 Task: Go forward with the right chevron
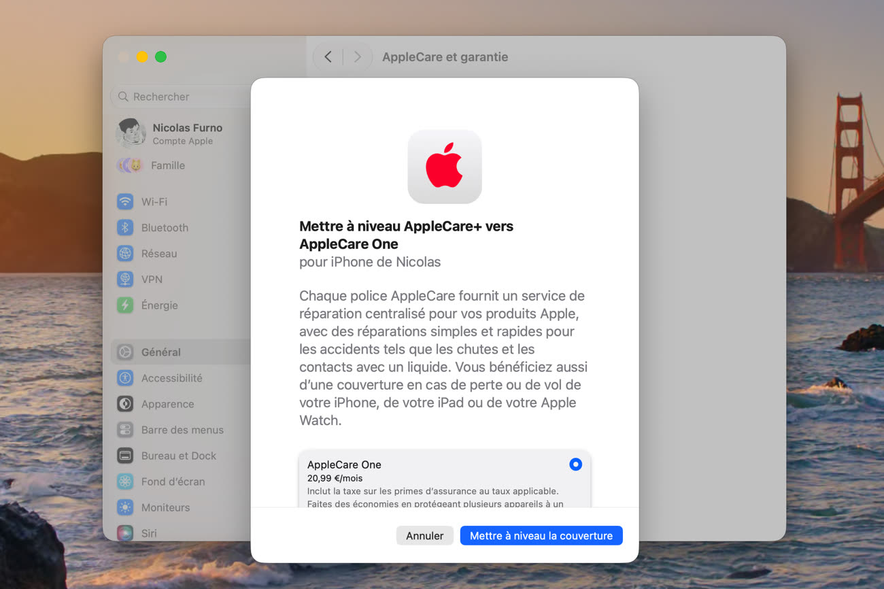point(358,57)
